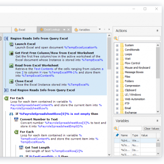164x164 pixels.
Task: Close the Excel Lookup tab
Action: coord(68,30)
